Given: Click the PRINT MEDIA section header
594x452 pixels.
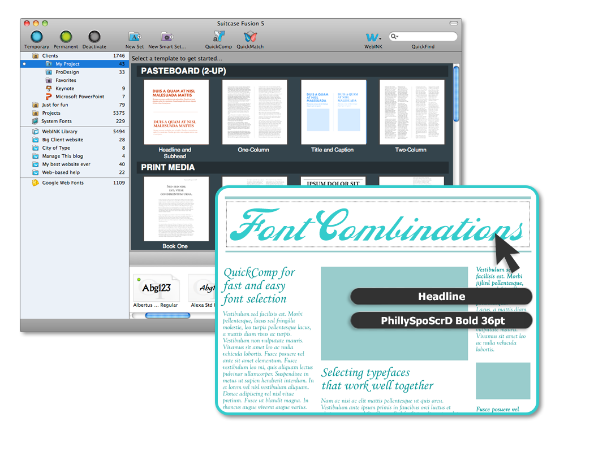Looking at the screenshot, I should pyautogui.click(x=292, y=167).
